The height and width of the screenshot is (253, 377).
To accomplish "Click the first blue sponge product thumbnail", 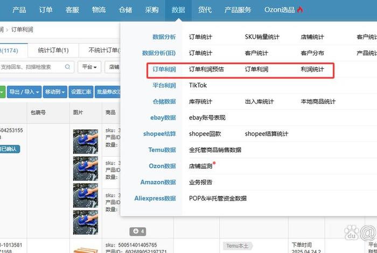I will 86,142.
